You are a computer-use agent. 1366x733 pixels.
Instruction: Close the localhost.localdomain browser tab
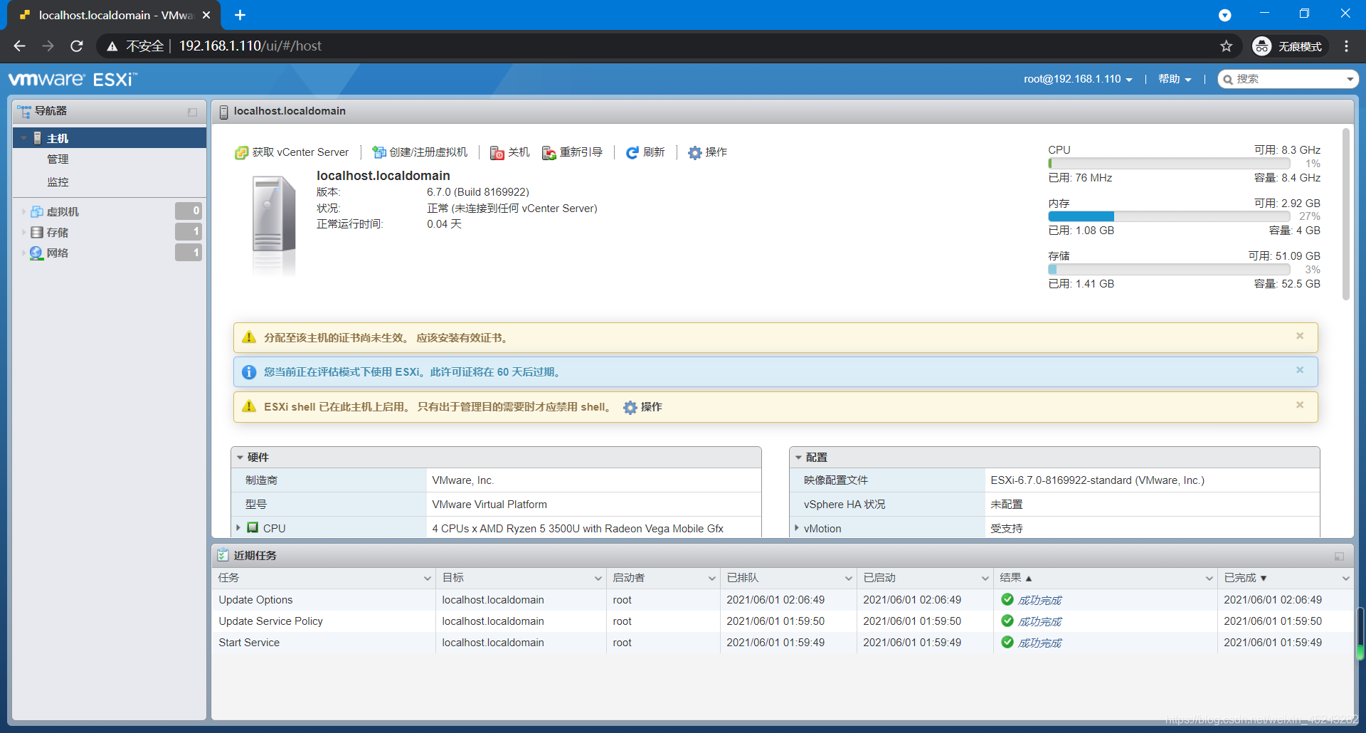206,15
